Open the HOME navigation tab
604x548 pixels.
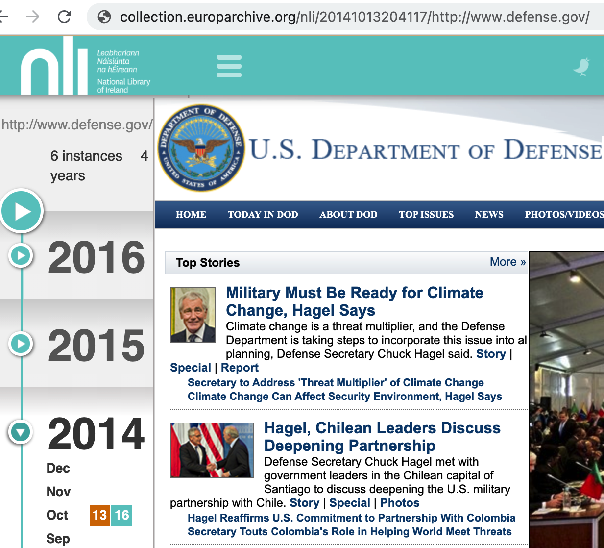191,215
